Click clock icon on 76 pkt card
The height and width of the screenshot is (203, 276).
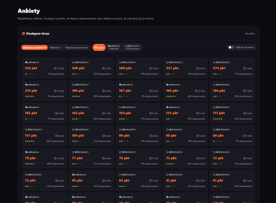click(150, 158)
